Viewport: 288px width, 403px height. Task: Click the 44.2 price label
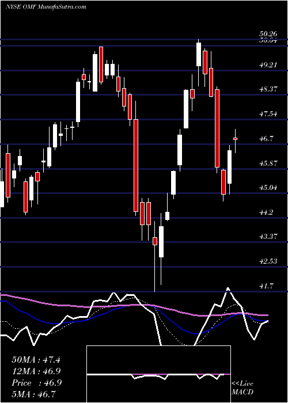tap(266, 212)
